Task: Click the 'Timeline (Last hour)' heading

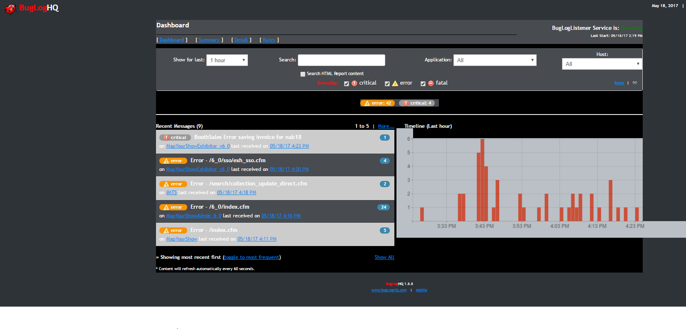Action: (428, 126)
